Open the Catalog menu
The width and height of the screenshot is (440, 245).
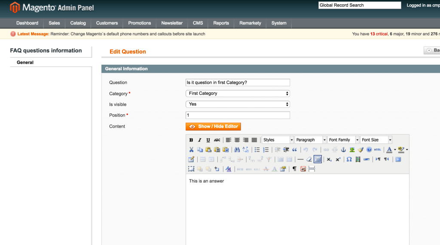[78, 23]
